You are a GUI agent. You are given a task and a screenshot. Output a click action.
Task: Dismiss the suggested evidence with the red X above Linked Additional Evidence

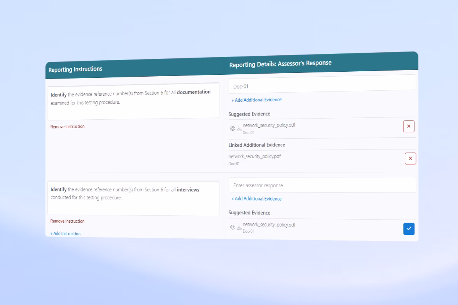(x=409, y=126)
